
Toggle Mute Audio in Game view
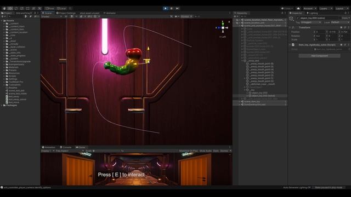click(x=206, y=151)
